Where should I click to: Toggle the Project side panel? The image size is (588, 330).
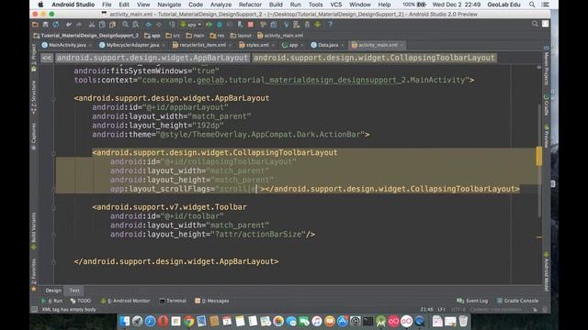tap(34, 57)
